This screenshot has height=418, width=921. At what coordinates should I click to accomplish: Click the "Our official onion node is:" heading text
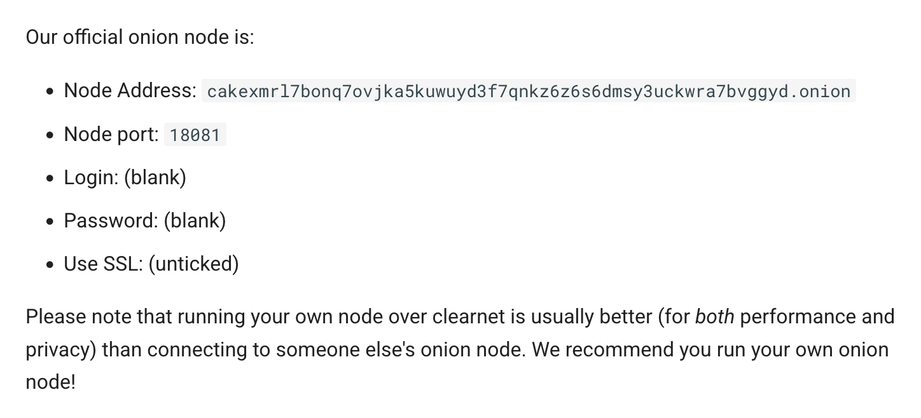140,37
